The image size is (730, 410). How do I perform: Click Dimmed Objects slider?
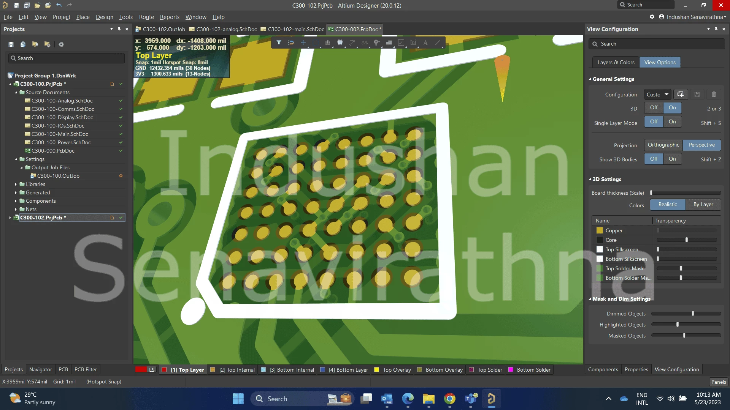(686, 314)
